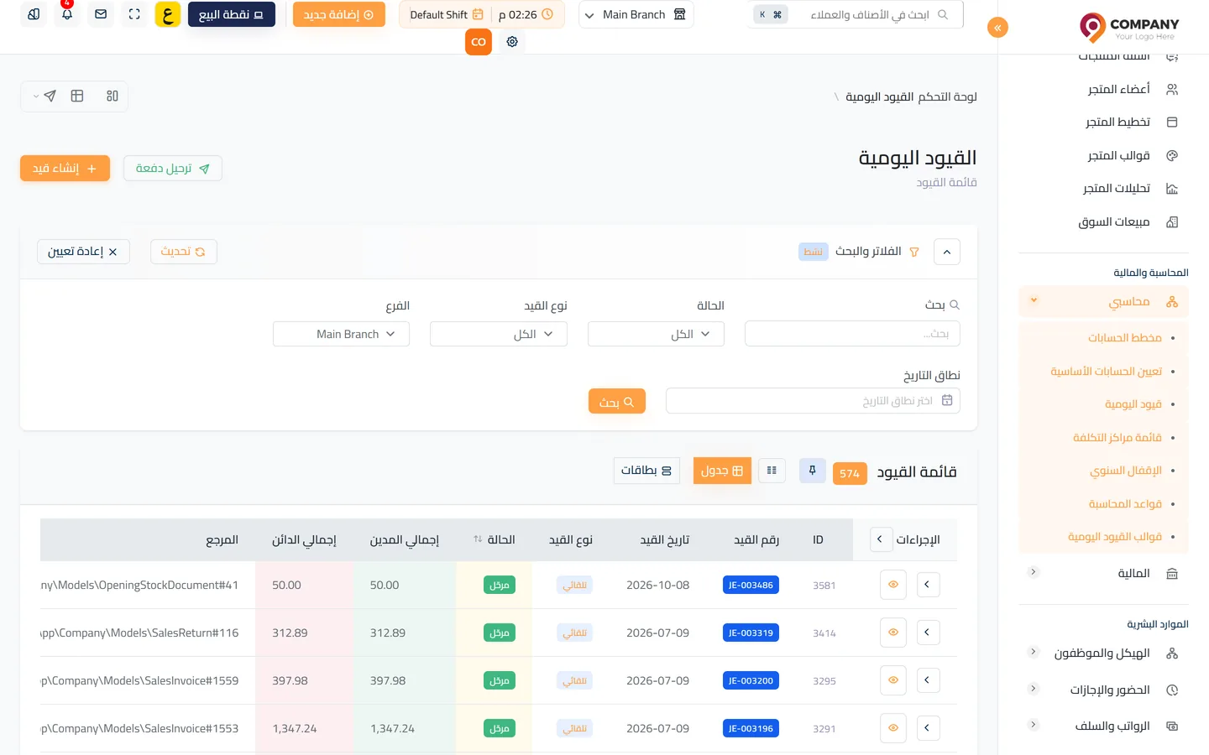
Task: Open the notifications bell icon
Action: pos(67,14)
